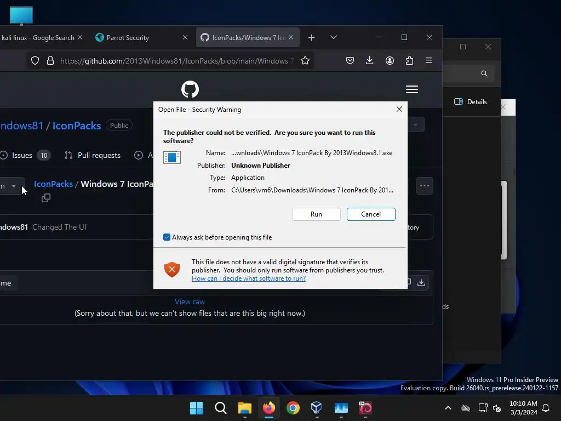Click the site padlock icon
561x421 pixels.
pos(50,60)
